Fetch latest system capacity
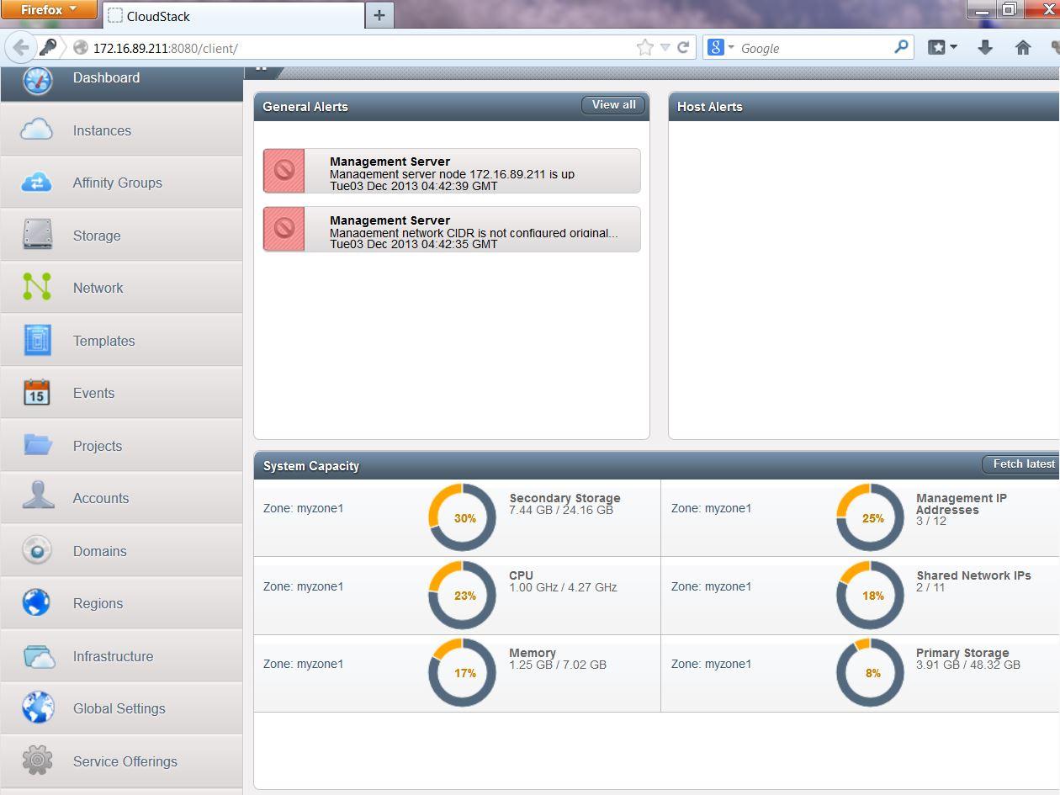Screen dimensions: 1060x795 pyautogui.click(x=1022, y=464)
